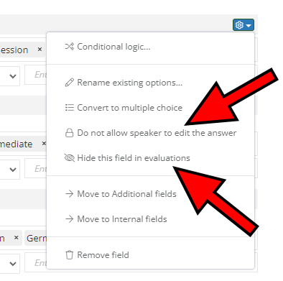Screen dimensions: 283x281
Task: Click the arrow icon beside Move to Additional fields
Action: [70, 194]
